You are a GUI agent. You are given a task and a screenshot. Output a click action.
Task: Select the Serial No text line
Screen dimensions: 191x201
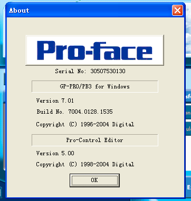point(90,71)
